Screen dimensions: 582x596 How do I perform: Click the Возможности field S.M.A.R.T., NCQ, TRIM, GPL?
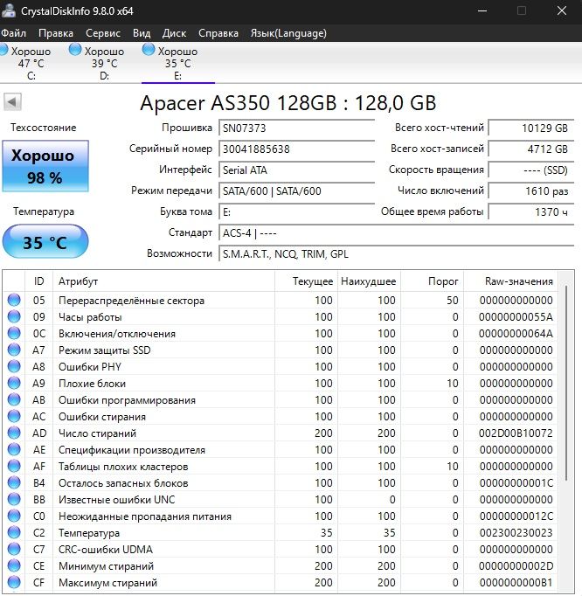click(x=396, y=253)
